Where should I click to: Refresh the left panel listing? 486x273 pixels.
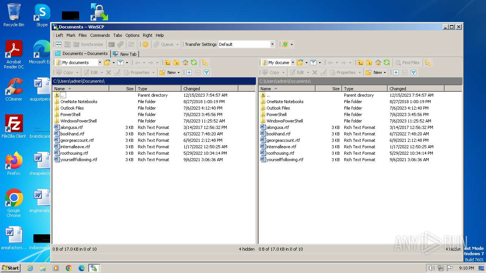194,63
